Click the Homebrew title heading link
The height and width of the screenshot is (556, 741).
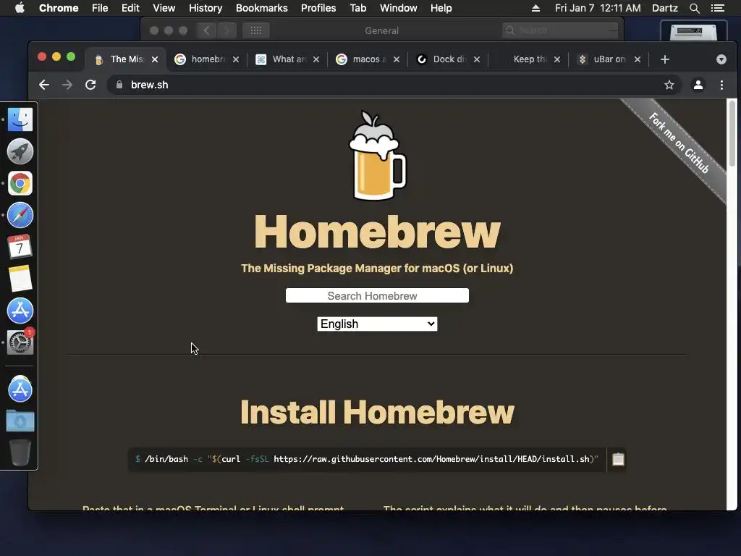click(377, 232)
